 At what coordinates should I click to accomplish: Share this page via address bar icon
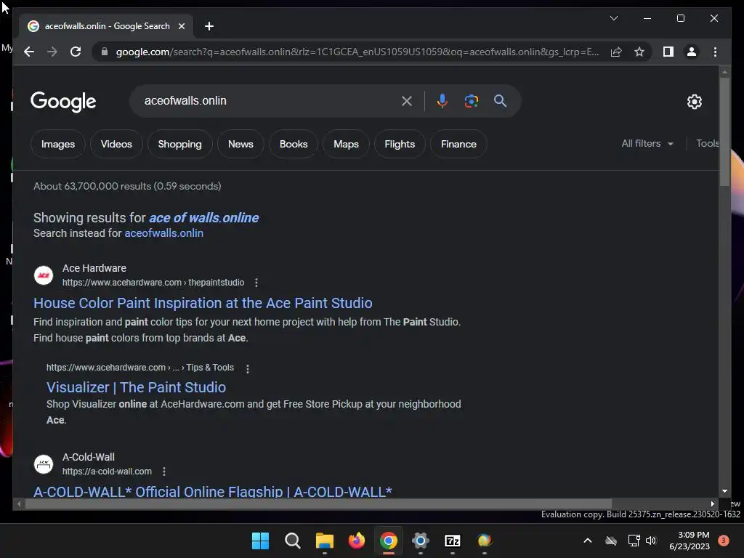pyautogui.click(x=616, y=52)
